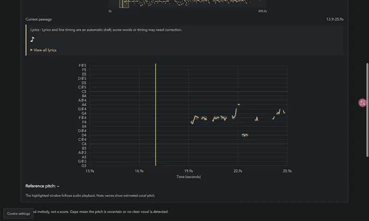Click the 13.9-25.9s passage range text
This screenshot has height=221, width=369.
335,19
